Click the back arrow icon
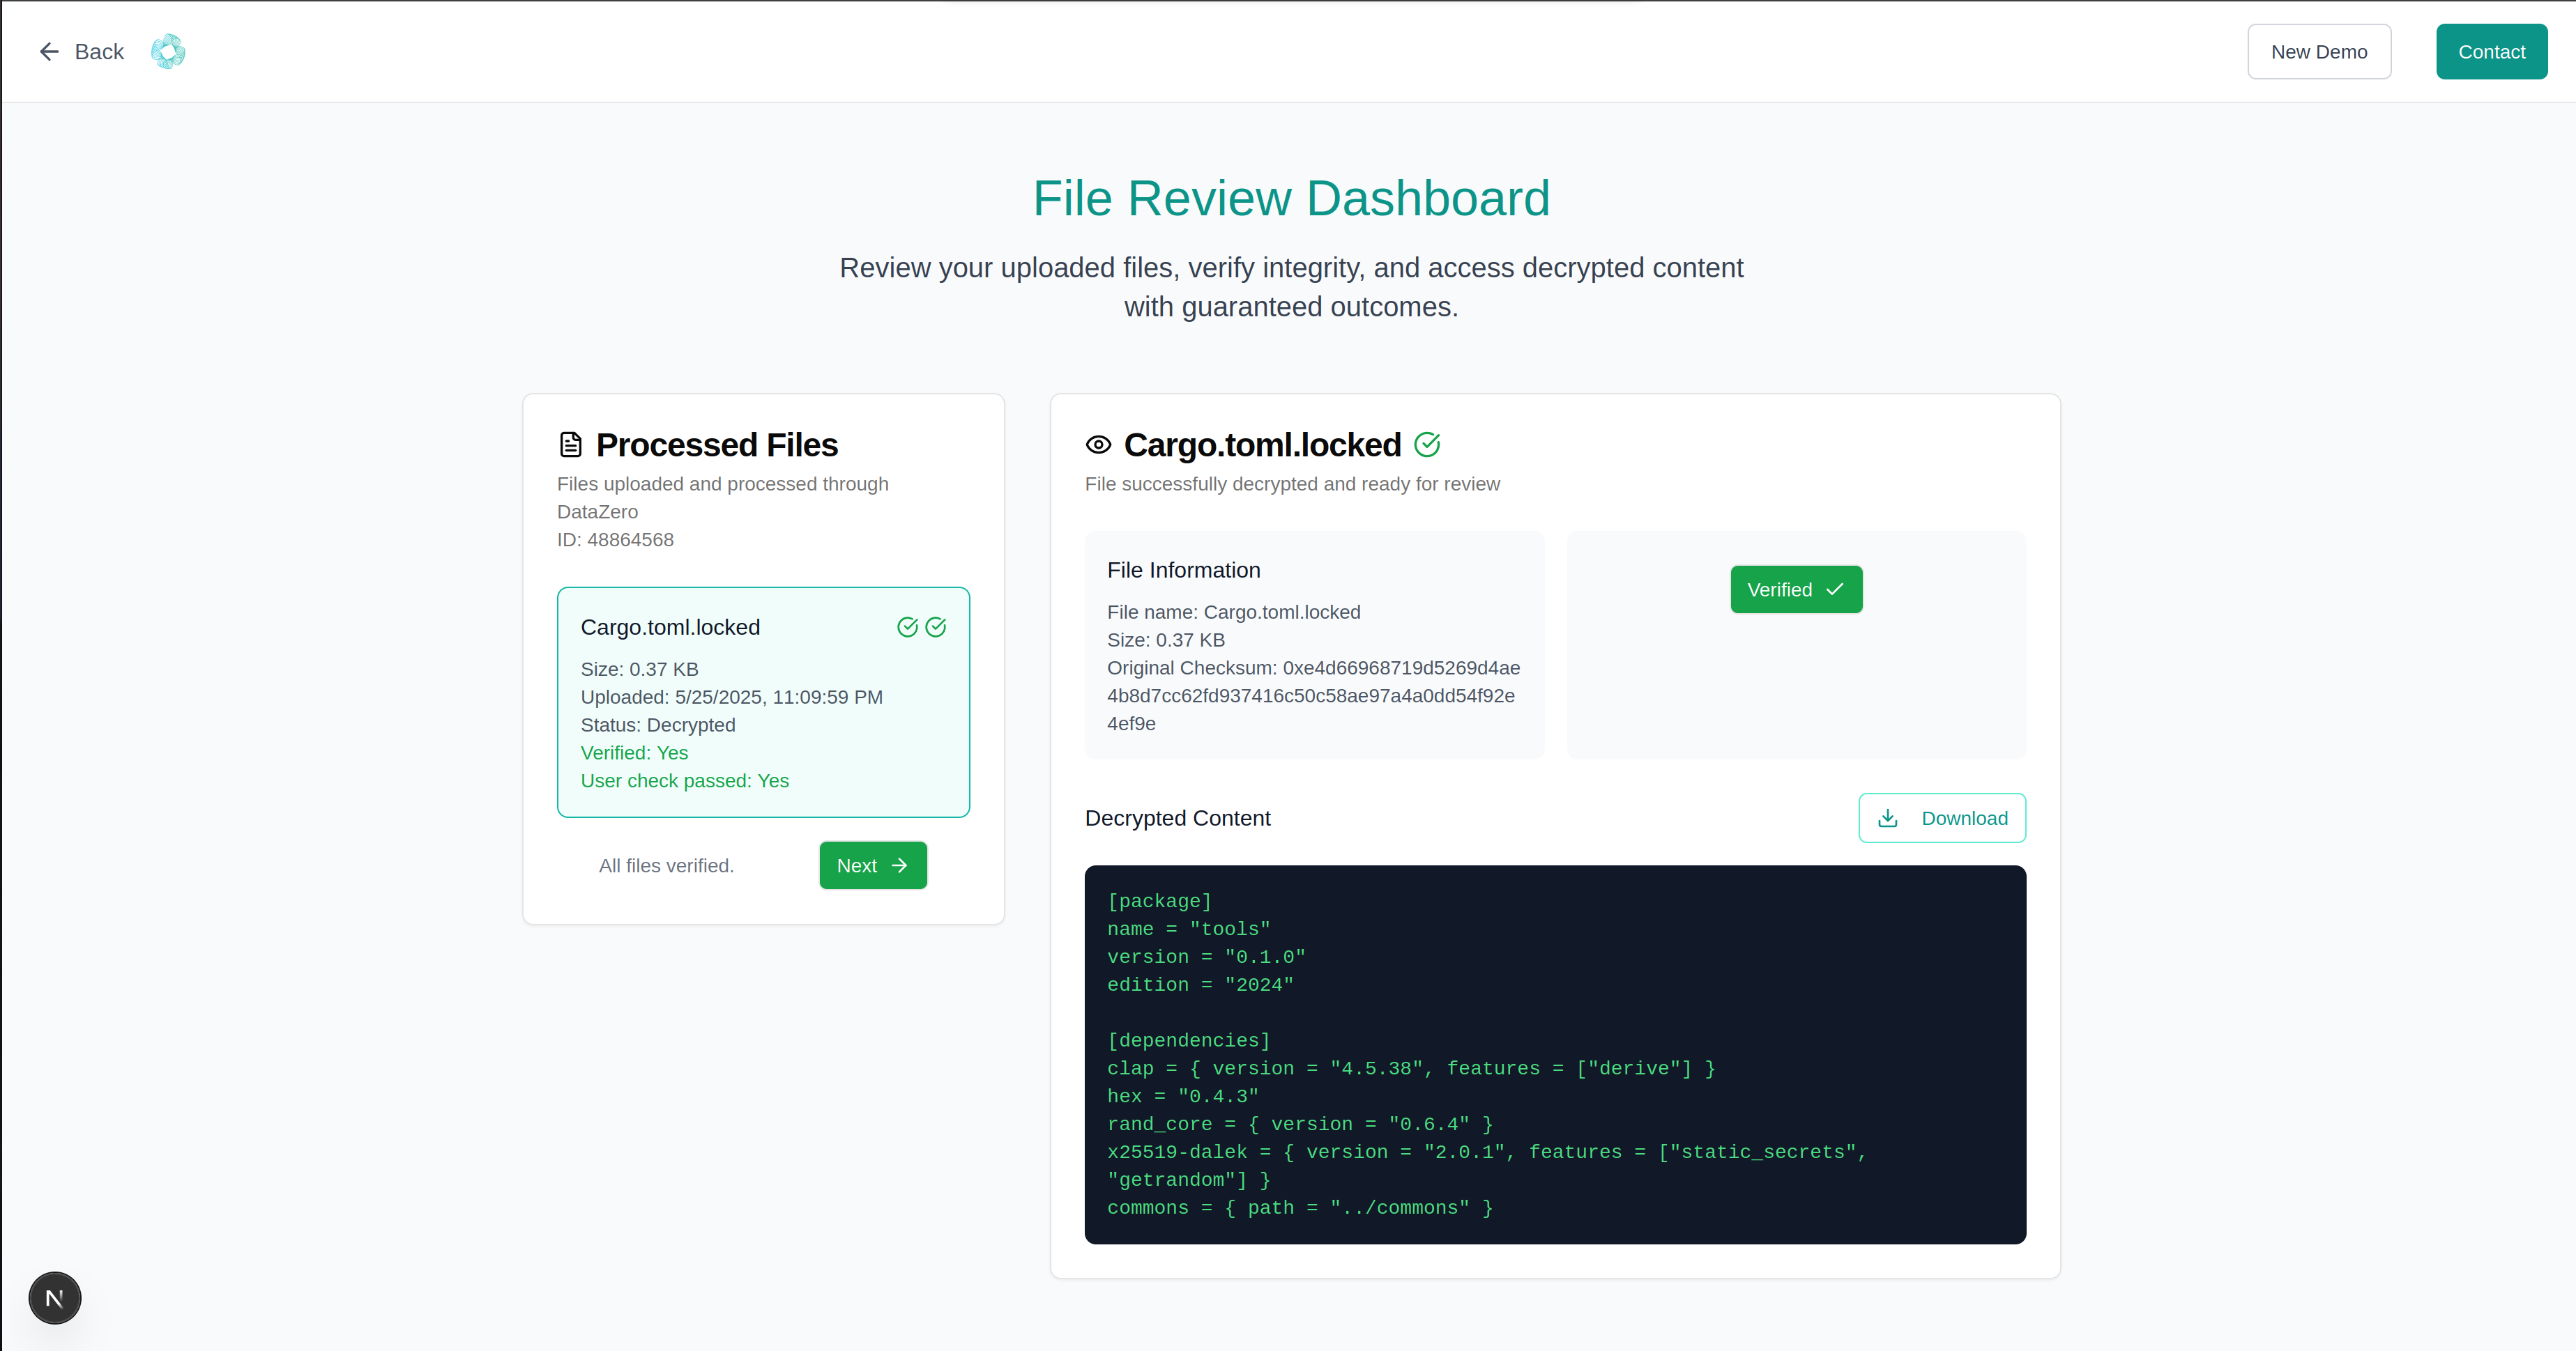This screenshot has width=2576, height=1351. tap(49, 52)
